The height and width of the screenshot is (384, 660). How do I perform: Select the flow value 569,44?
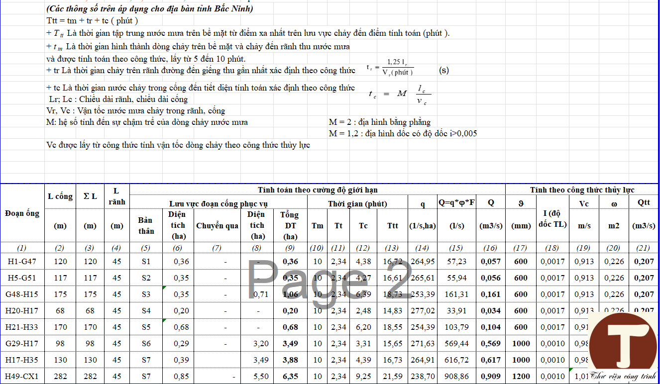coord(456,343)
